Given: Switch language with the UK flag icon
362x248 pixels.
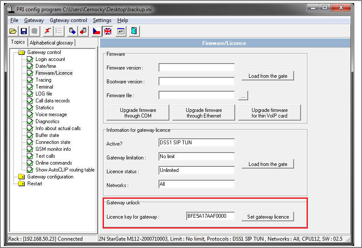Looking at the screenshot, I should point(107,31).
